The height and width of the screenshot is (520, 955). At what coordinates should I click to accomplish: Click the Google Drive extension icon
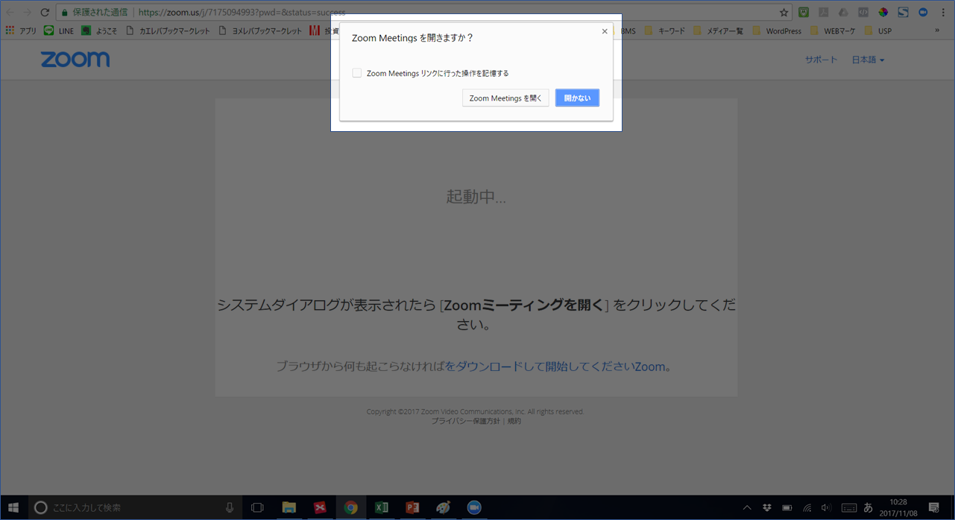(843, 12)
